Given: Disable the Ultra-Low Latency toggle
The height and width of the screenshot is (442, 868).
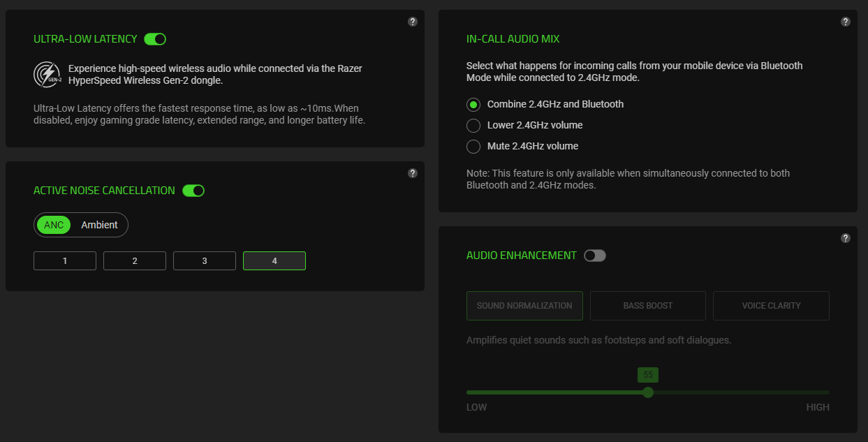Looking at the screenshot, I should pyautogui.click(x=155, y=39).
